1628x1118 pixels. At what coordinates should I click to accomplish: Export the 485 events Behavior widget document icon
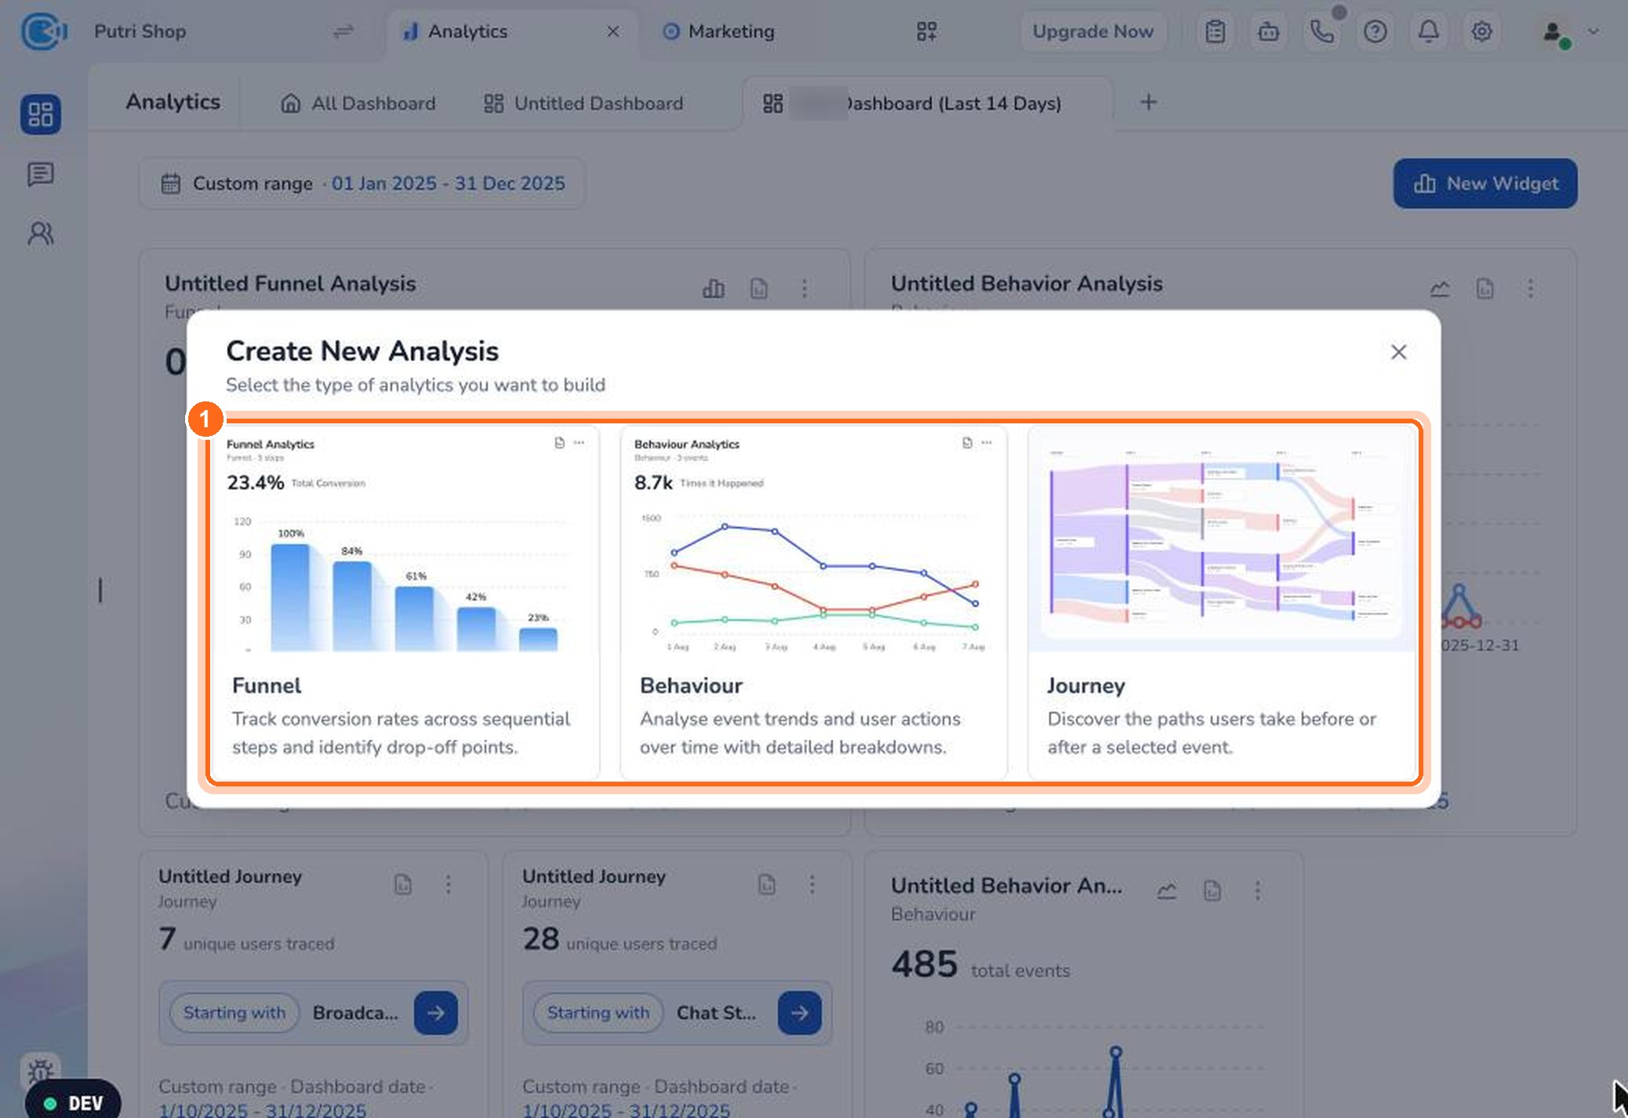tap(1212, 891)
